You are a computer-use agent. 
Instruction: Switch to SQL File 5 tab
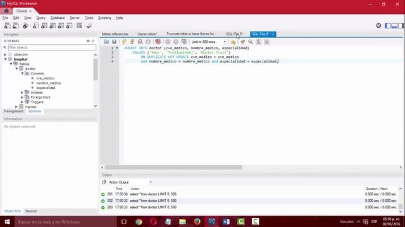coord(234,34)
